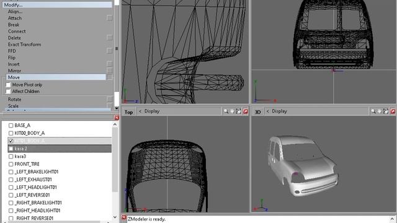Choose the Connect command
The height and width of the screenshot is (223, 397).
point(17,32)
